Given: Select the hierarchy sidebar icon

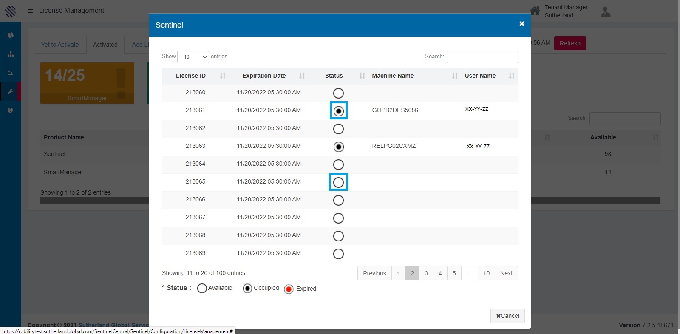Looking at the screenshot, I should click(x=11, y=54).
